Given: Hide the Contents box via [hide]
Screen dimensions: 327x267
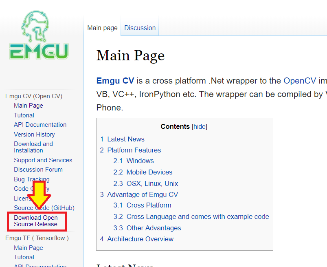Looking at the screenshot, I should (x=200, y=126).
